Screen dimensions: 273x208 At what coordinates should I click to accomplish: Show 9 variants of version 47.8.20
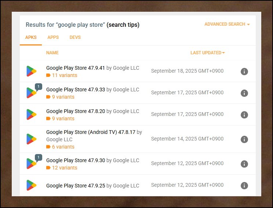point(63,118)
